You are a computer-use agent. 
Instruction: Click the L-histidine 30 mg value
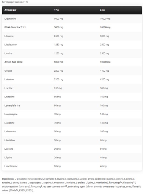tap(57, 140)
